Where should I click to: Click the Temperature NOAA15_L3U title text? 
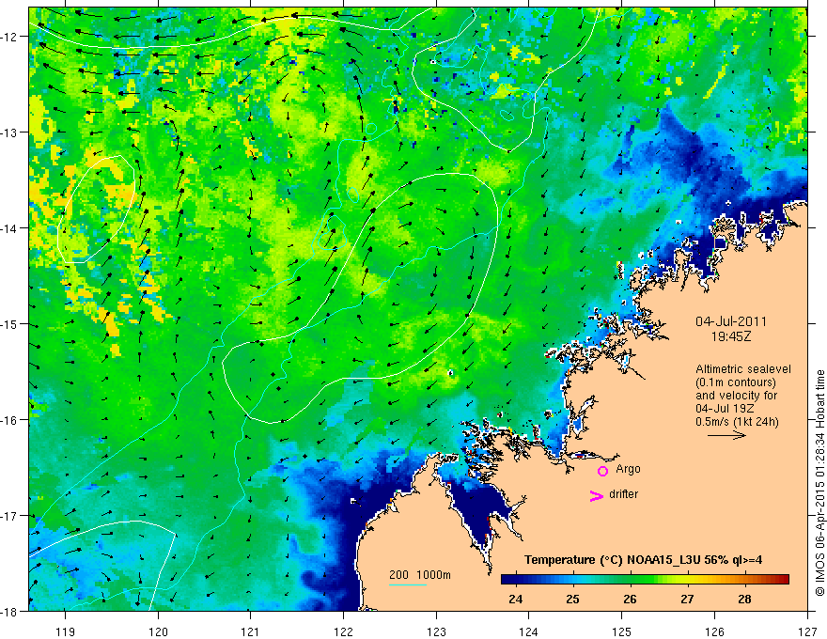point(643,559)
